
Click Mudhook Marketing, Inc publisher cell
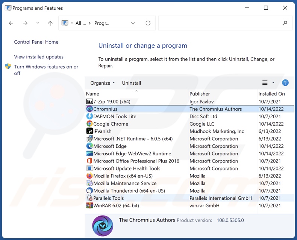[x=217, y=131]
